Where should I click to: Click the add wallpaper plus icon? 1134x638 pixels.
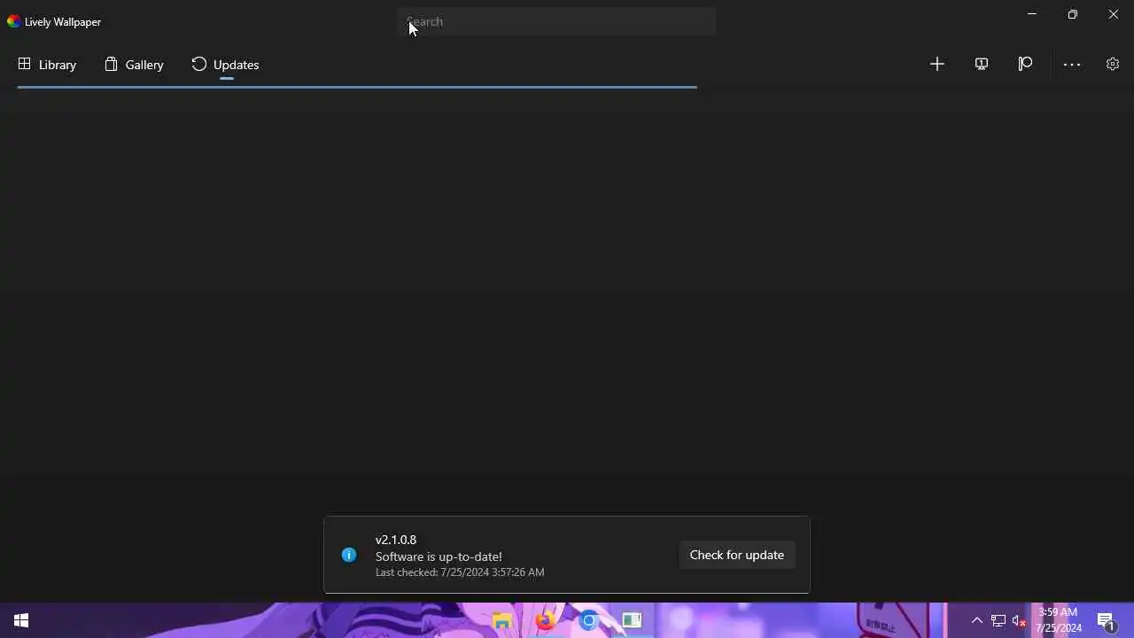point(937,64)
